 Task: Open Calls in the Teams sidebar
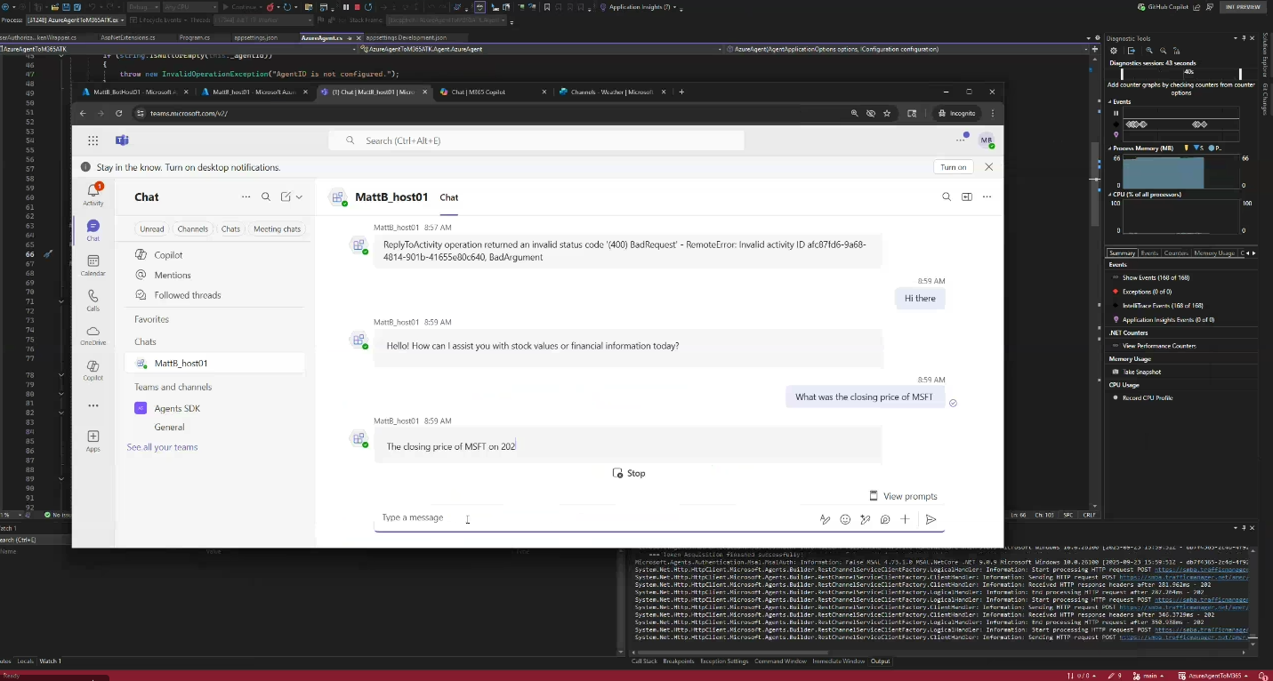point(93,300)
